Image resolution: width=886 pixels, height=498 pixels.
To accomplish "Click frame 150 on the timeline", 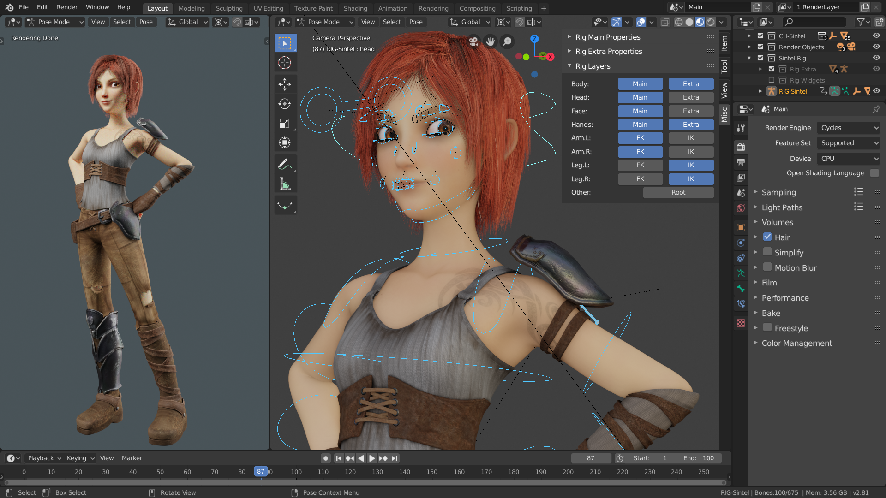I will [x=432, y=472].
